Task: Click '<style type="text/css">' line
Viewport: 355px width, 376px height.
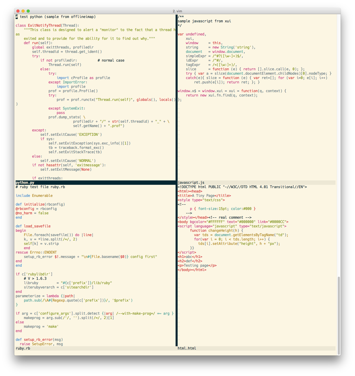Action: tap(201, 200)
